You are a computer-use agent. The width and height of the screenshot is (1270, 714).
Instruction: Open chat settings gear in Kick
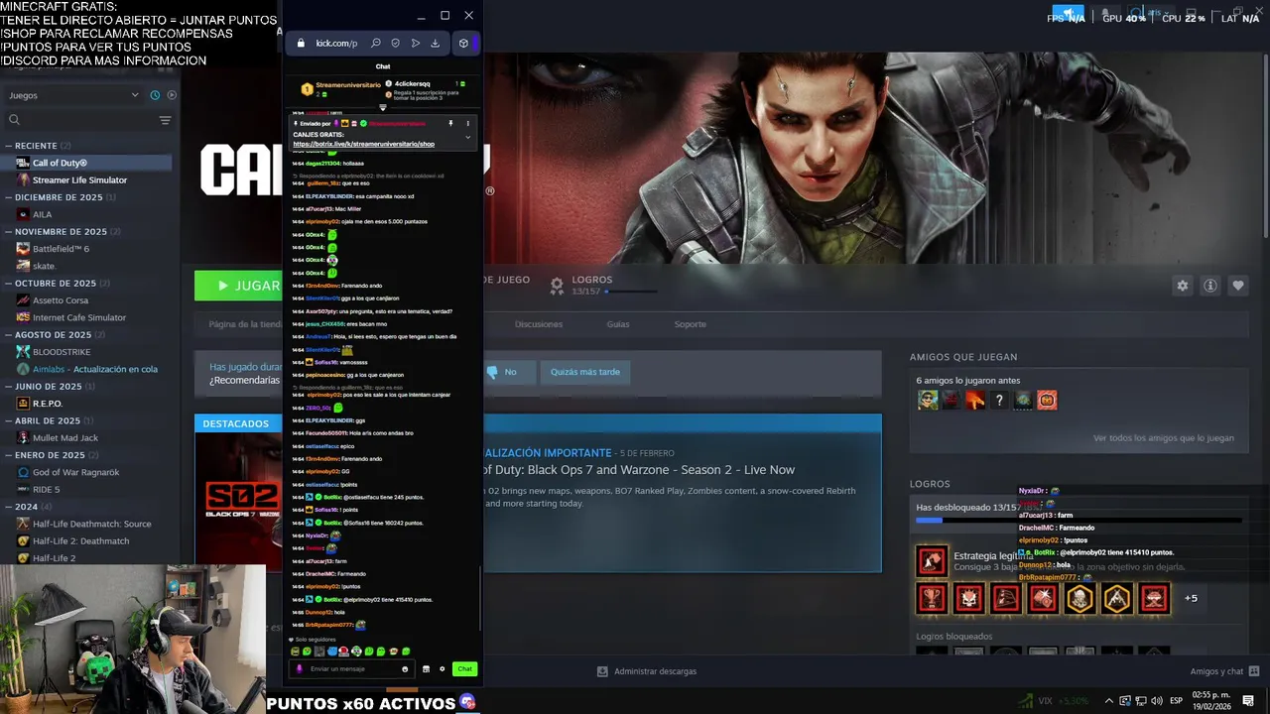pos(443,669)
